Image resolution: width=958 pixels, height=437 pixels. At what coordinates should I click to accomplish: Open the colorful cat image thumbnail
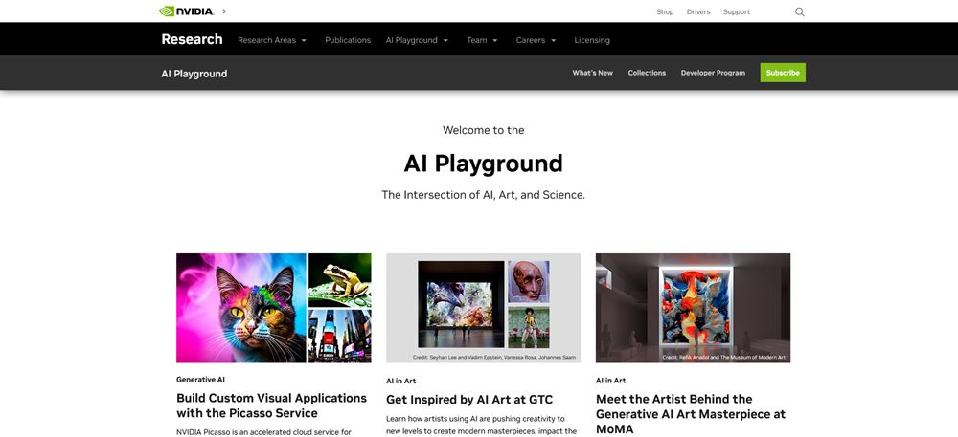tap(241, 308)
